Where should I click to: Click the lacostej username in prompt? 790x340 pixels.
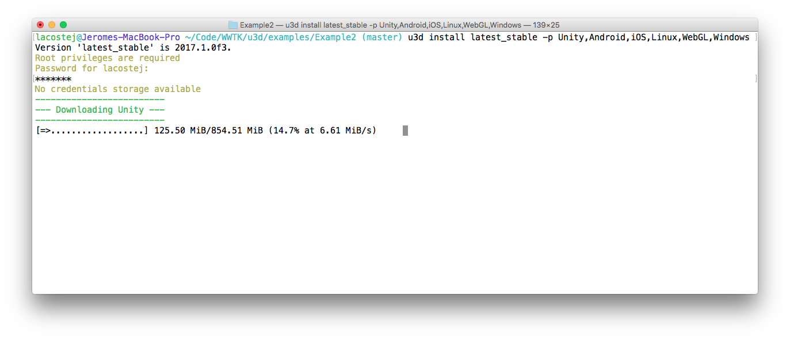56,37
